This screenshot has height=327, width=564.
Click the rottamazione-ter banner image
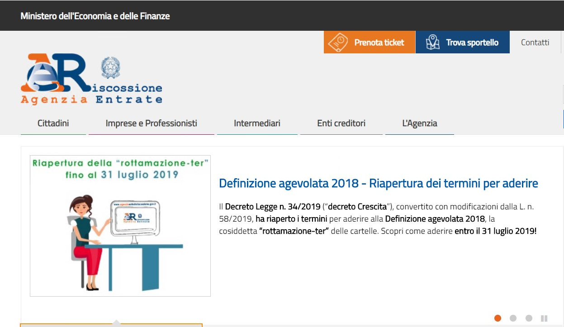(x=120, y=226)
